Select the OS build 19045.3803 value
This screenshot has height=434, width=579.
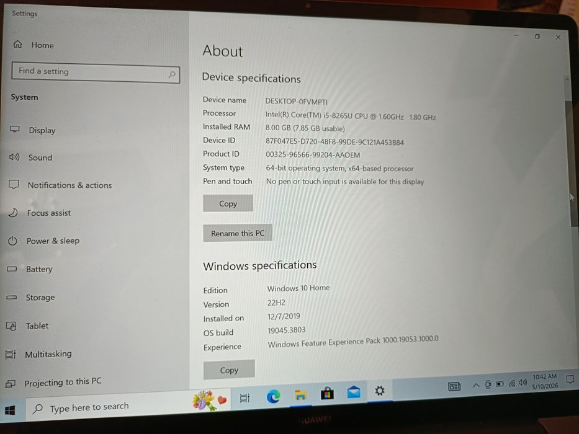click(x=287, y=330)
